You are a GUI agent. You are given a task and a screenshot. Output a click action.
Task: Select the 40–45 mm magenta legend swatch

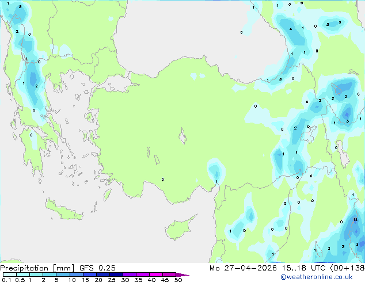click(x=156, y=275)
